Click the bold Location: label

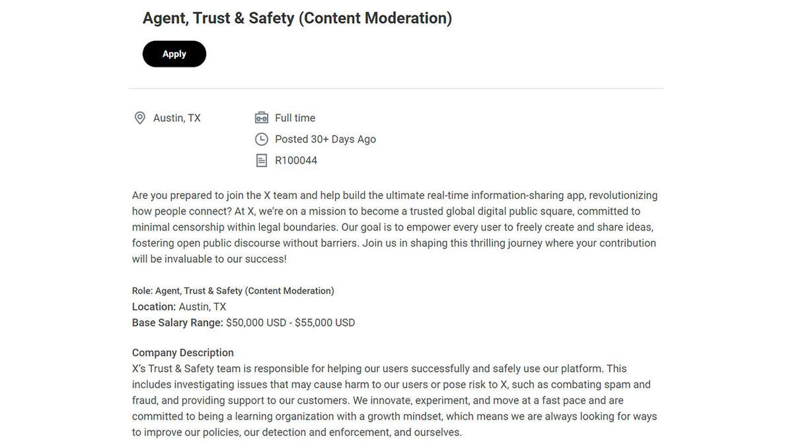pyautogui.click(x=154, y=307)
